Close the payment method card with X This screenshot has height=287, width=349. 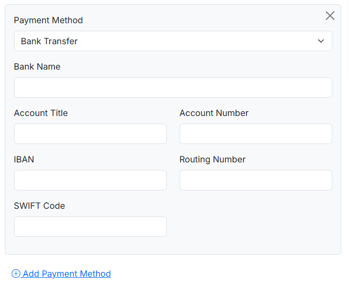[330, 16]
